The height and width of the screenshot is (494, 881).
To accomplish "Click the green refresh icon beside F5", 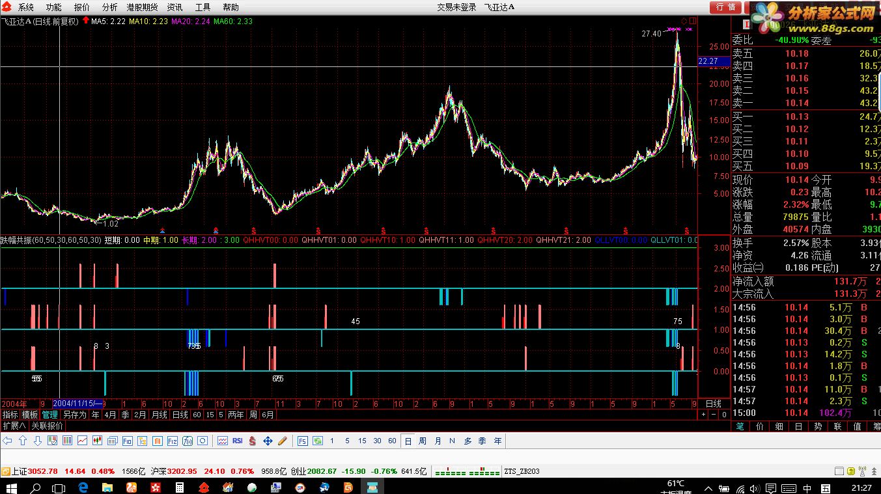I will 318,441.
